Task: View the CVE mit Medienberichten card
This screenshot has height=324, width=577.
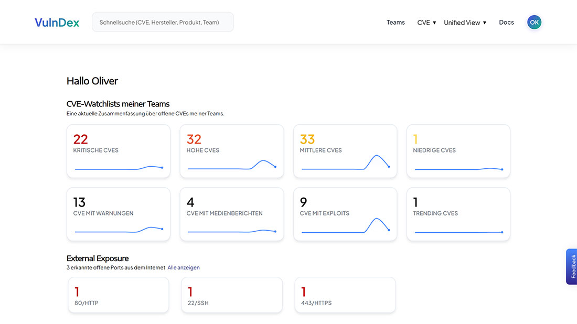Action: coord(231,214)
